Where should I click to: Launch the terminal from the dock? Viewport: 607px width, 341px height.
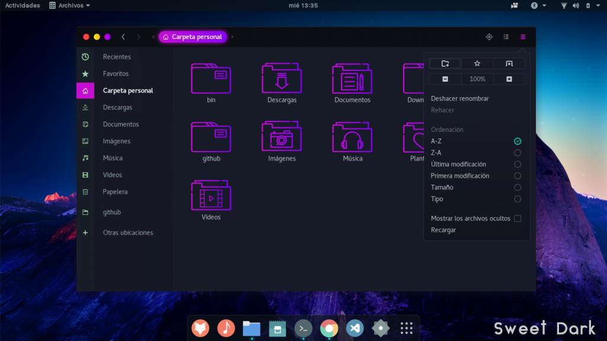303,327
